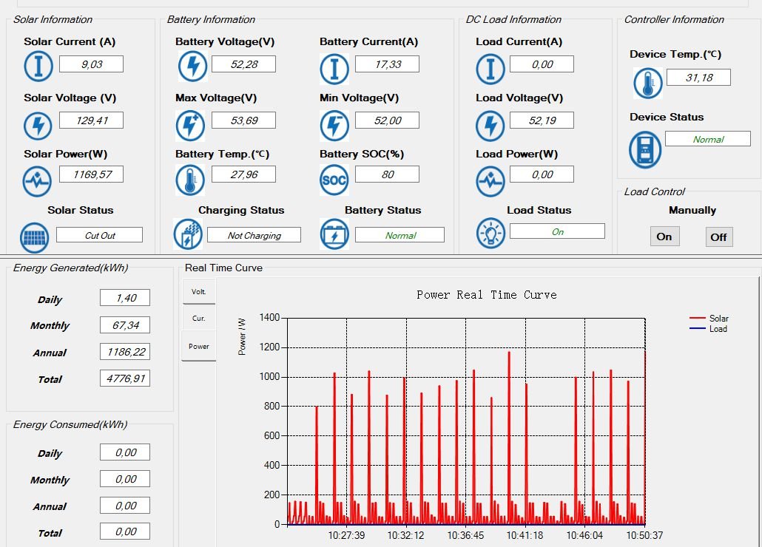Click the Battery SOC icon

pos(334,180)
